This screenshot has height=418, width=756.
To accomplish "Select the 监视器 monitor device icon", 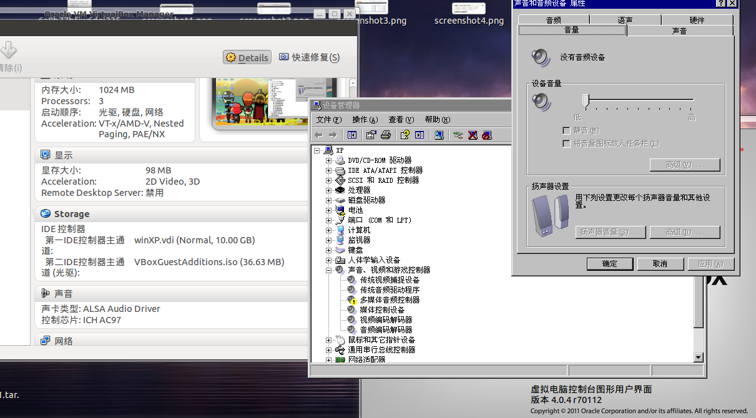I will [340, 240].
